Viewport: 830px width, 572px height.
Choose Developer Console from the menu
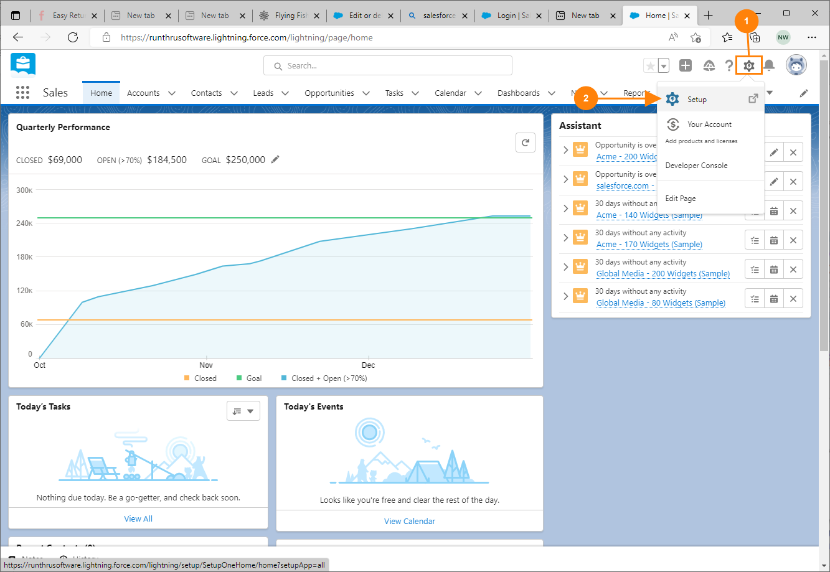pyautogui.click(x=696, y=166)
